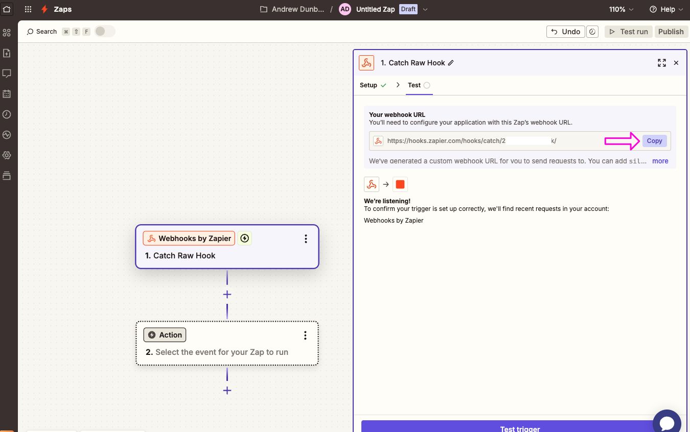Image resolution: width=690 pixels, height=432 pixels.
Task: Switch to the Setup tab
Action: pos(373,85)
